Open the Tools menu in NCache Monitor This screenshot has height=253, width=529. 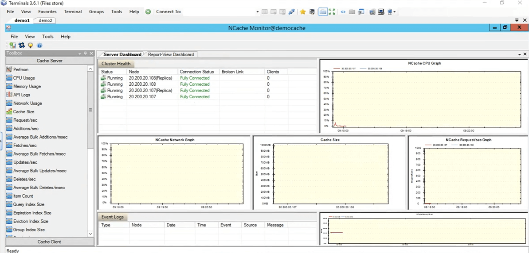pyautogui.click(x=48, y=36)
